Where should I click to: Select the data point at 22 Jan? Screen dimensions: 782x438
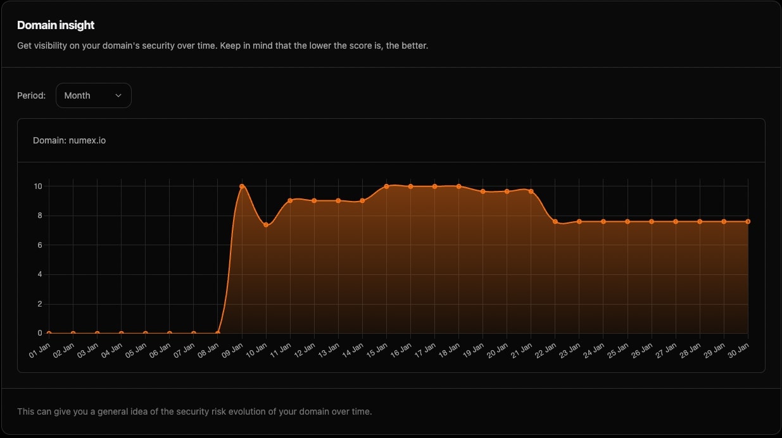coord(554,222)
